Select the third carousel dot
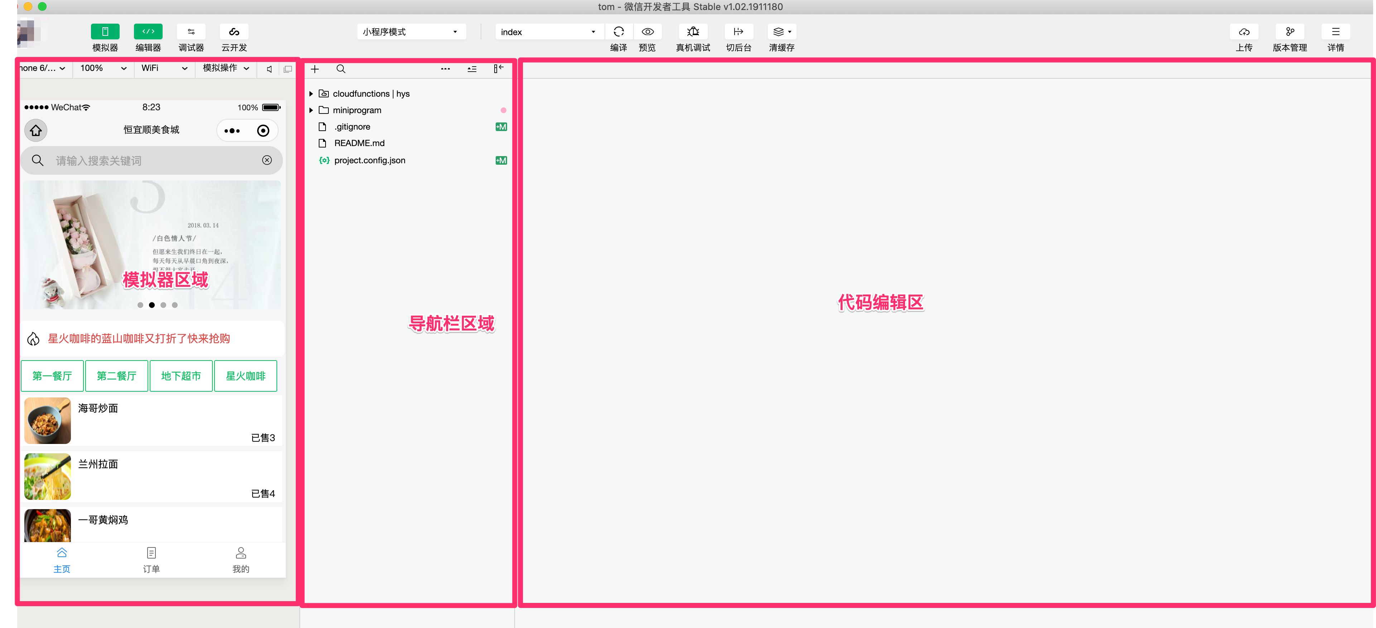This screenshot has height=628, width=1376. pyautogui.click(x=163, y=305)
